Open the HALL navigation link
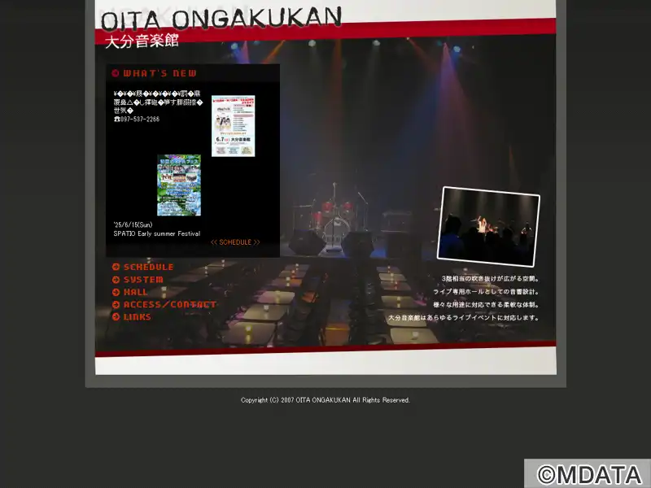 [136, 292]
